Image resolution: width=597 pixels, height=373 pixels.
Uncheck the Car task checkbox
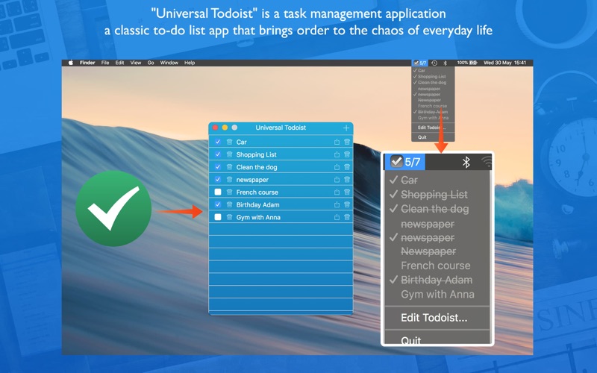tap(218, 142)
